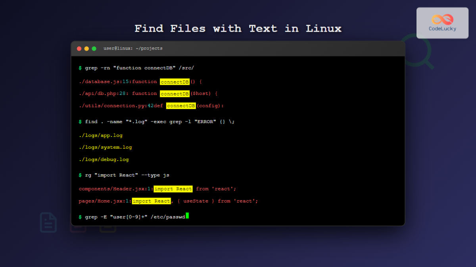Image resolution: width=476 pixels, height=267 pixels.
Task: Open the ./logs/app.log file path
Action: coord(100,135)
